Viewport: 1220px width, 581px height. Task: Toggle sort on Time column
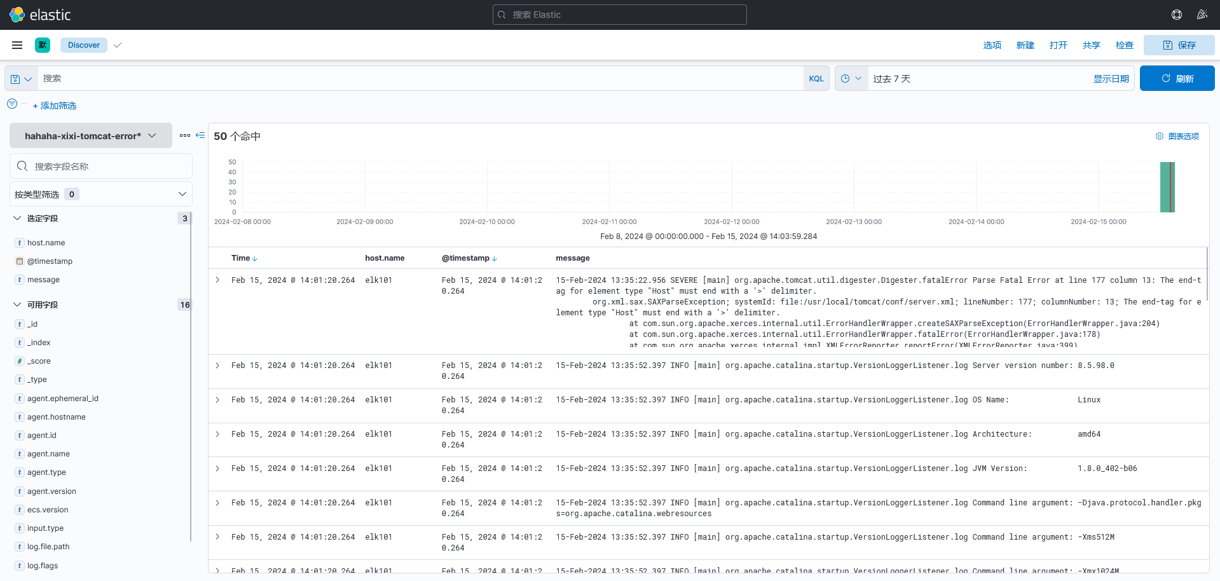254,259
